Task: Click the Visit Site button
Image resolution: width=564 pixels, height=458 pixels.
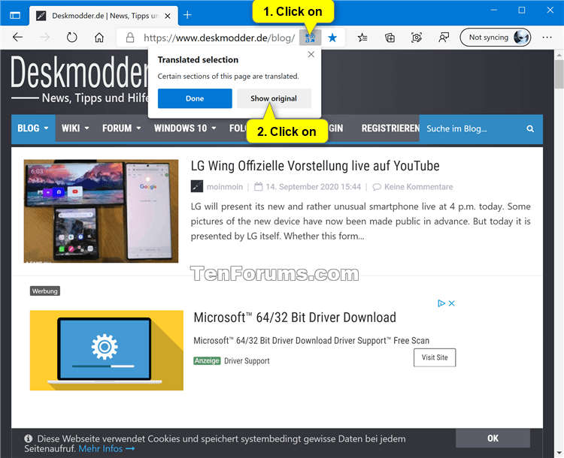Action: [x=435, y=357]
